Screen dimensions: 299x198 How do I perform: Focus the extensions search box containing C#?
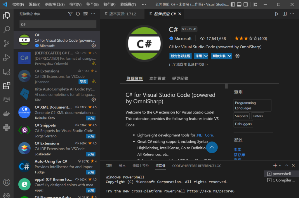click(x=58, y=24)
